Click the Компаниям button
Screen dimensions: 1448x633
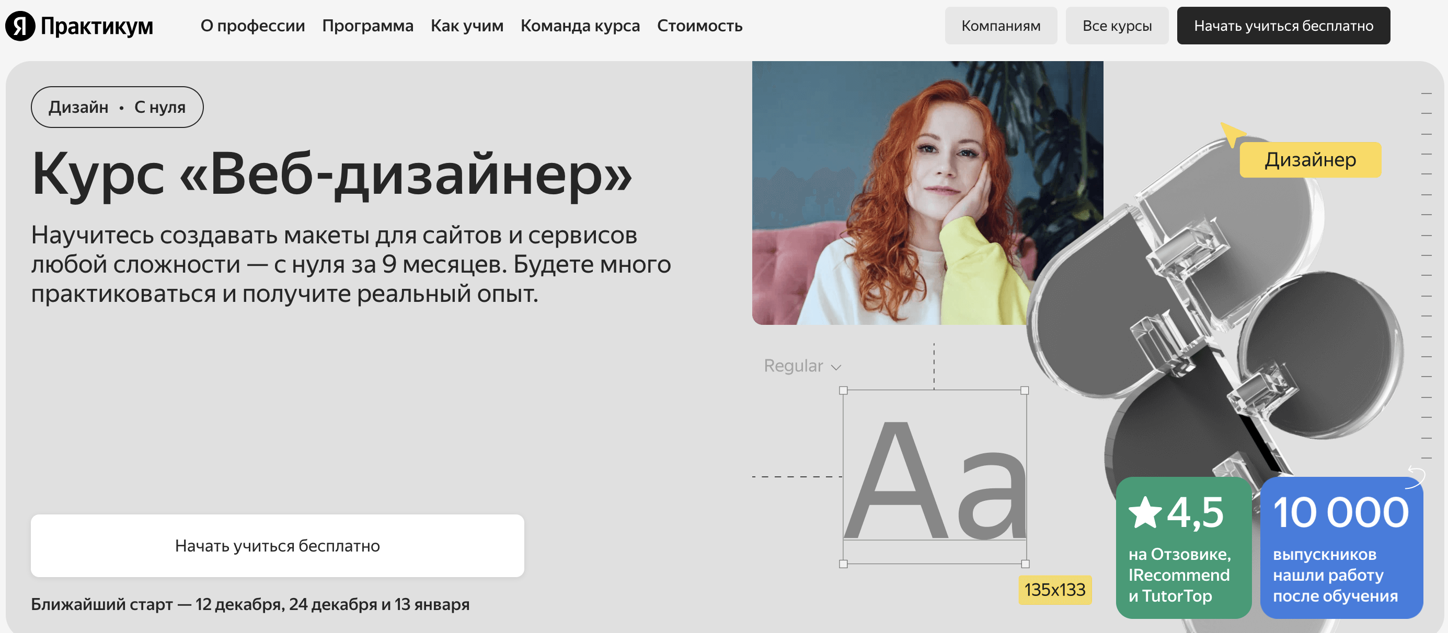tap(1001, 26)
